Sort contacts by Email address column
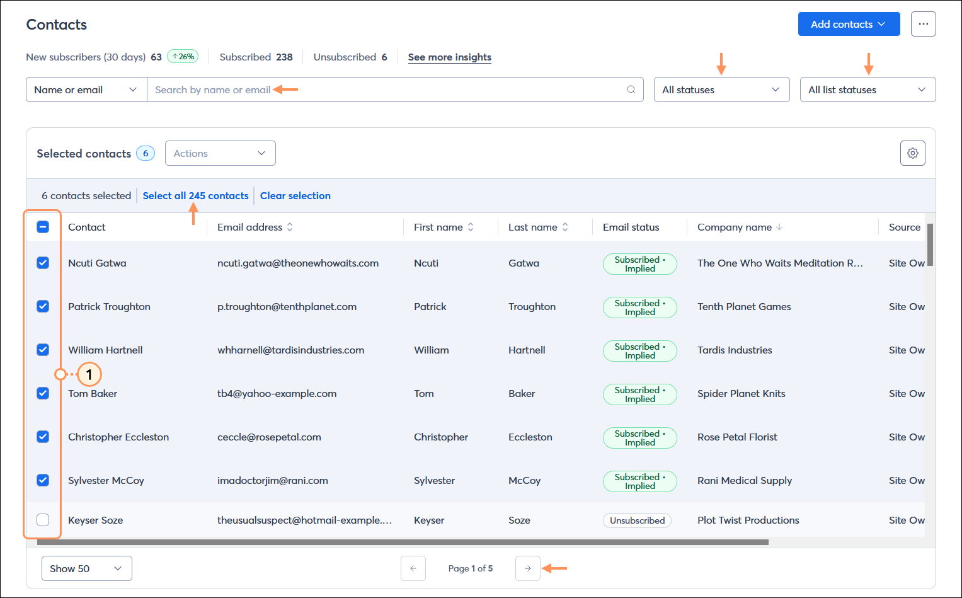The image size is (962, 598). point(289,227)
